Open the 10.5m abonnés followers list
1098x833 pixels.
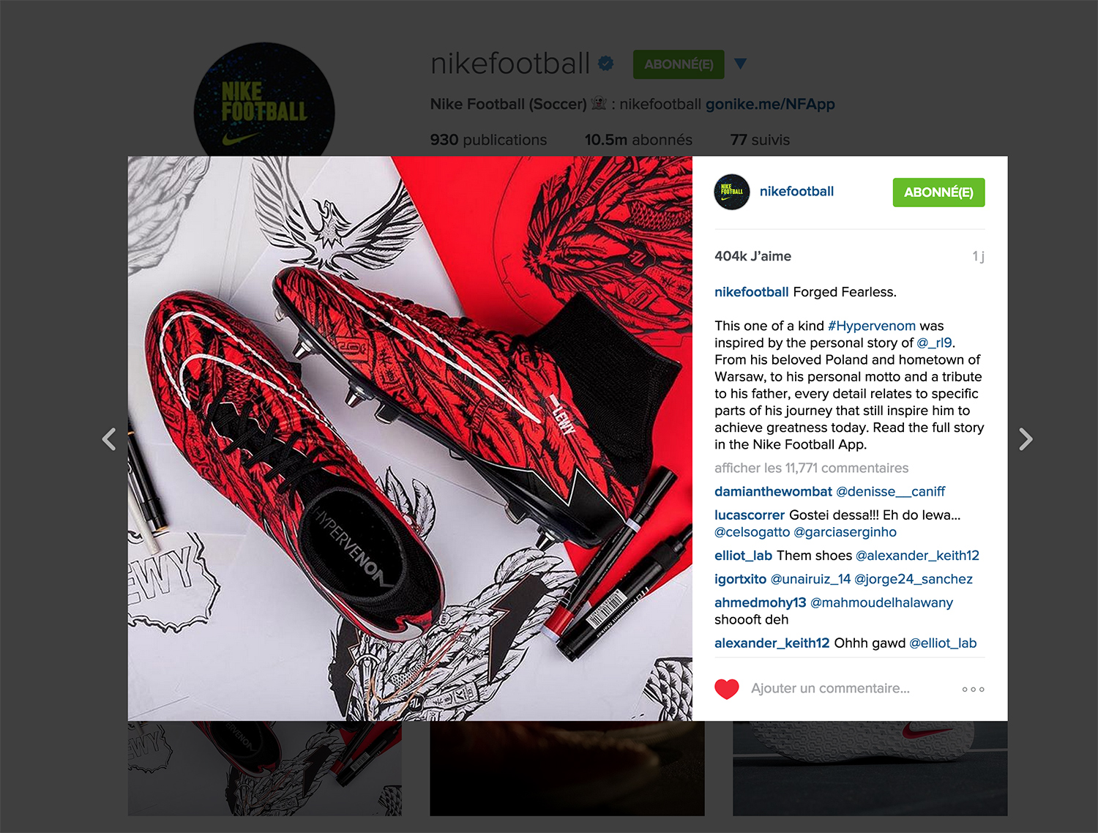[x=638, y=140]
